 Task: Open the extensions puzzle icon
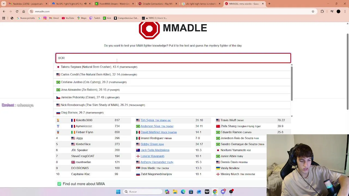click(x=322, y=11)
